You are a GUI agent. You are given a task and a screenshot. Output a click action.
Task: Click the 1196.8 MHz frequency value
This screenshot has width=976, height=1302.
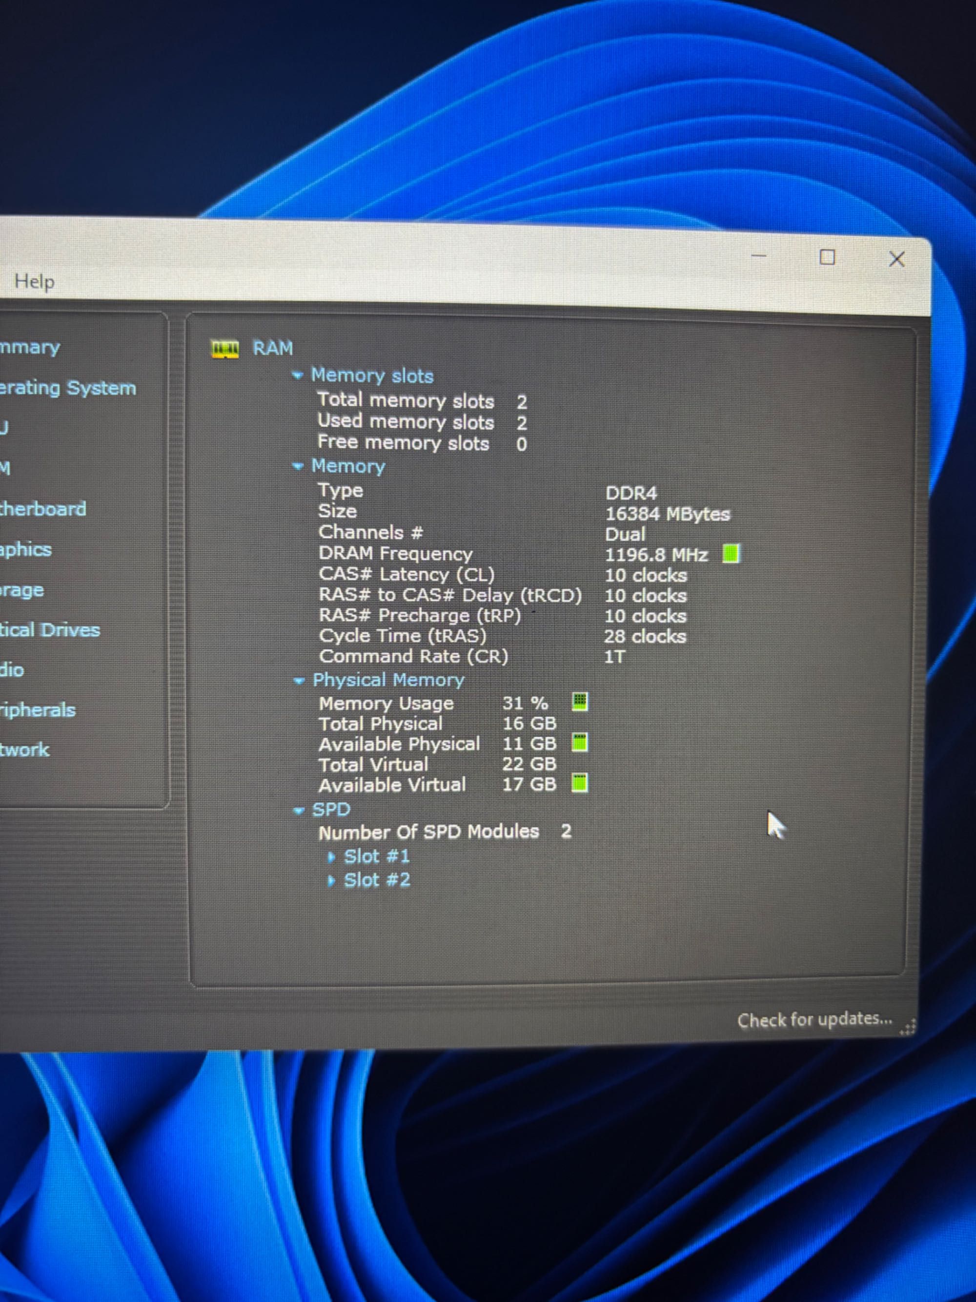[656, 555]
